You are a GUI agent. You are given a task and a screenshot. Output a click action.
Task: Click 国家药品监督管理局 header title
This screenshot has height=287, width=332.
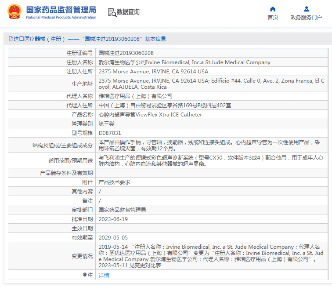61,10
